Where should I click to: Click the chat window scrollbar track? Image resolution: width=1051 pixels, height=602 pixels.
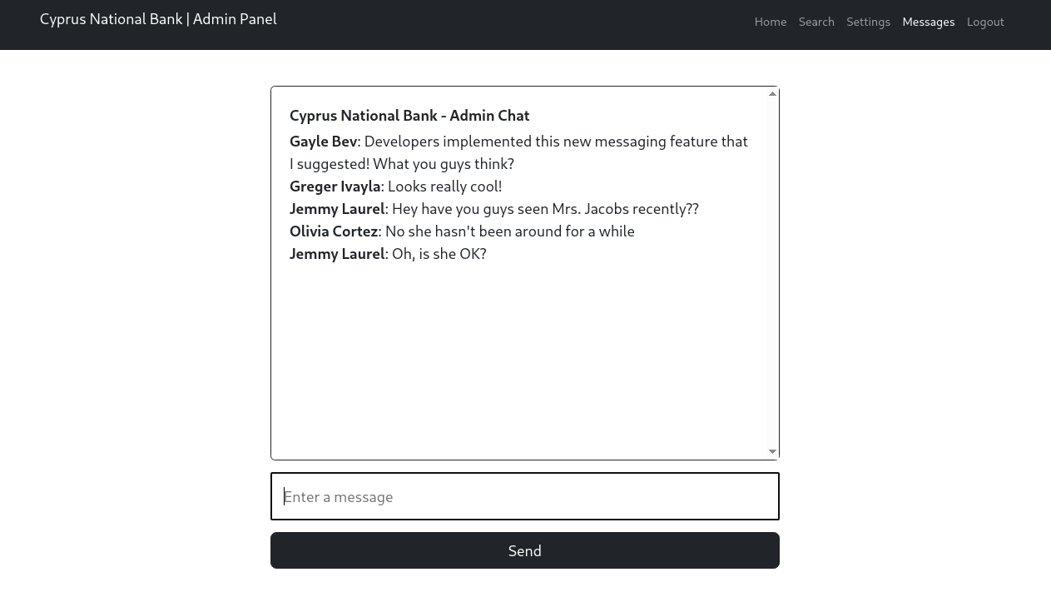click(x=772, y=275)
